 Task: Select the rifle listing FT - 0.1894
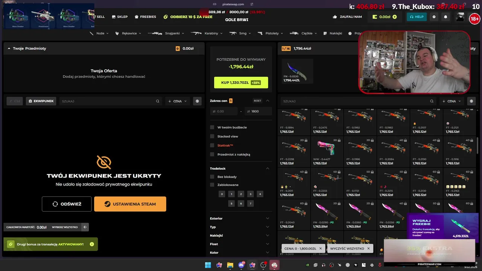294,122
